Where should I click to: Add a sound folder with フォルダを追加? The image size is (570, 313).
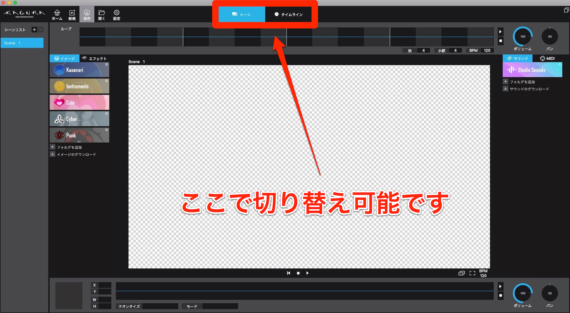click(x=522, y=82)
